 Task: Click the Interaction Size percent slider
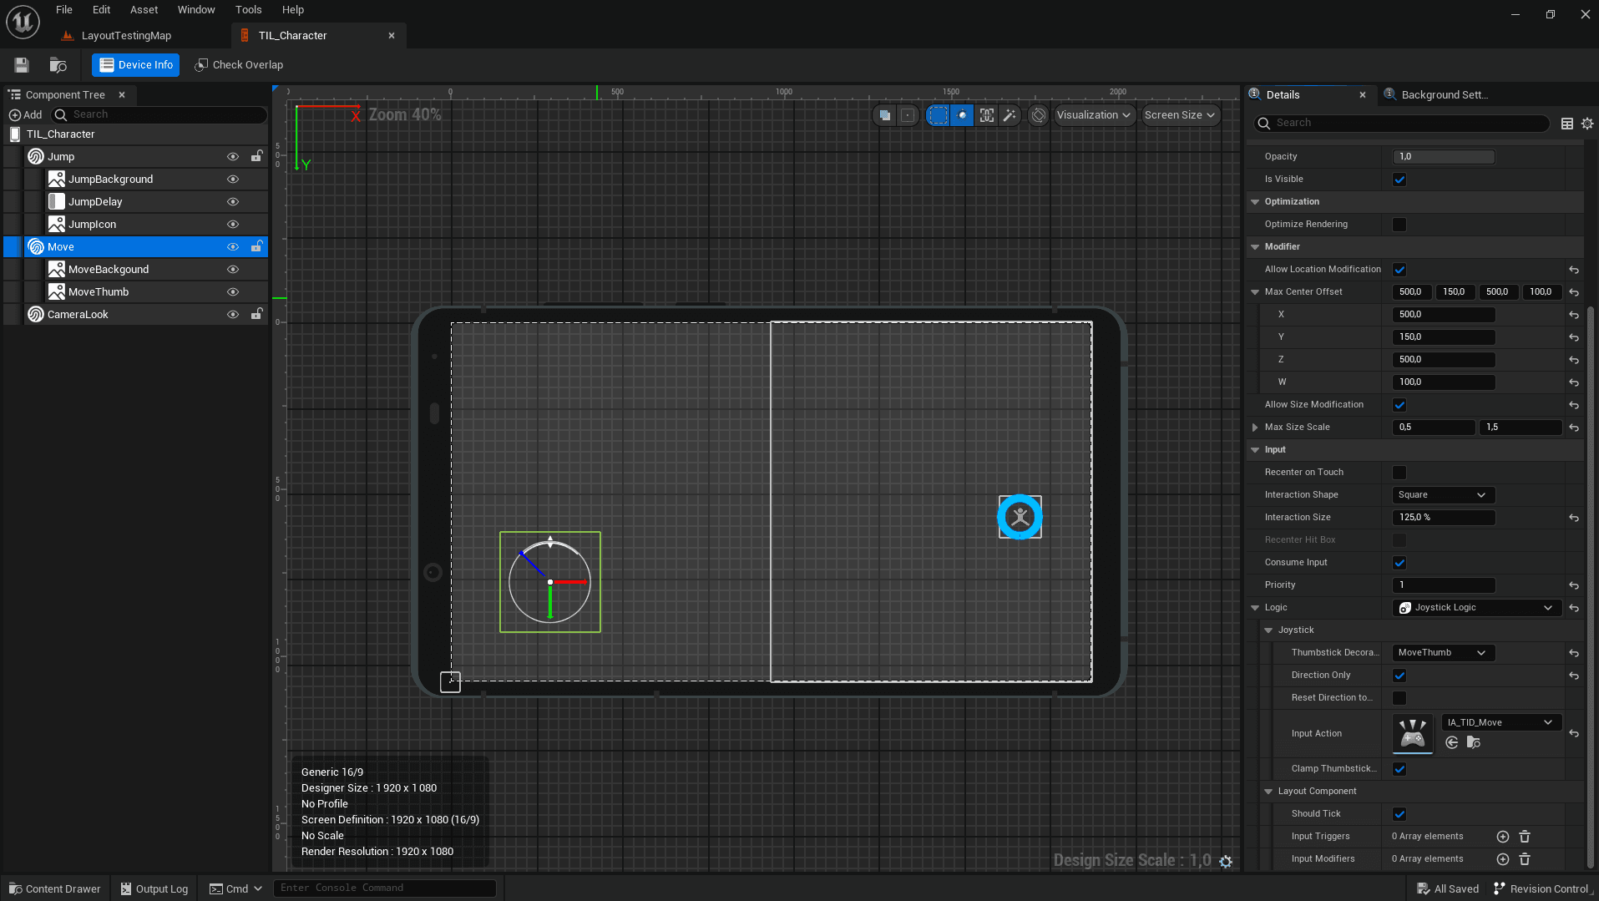(1443, 518)
